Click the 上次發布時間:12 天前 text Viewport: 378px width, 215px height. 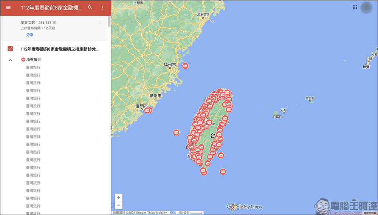38,28
